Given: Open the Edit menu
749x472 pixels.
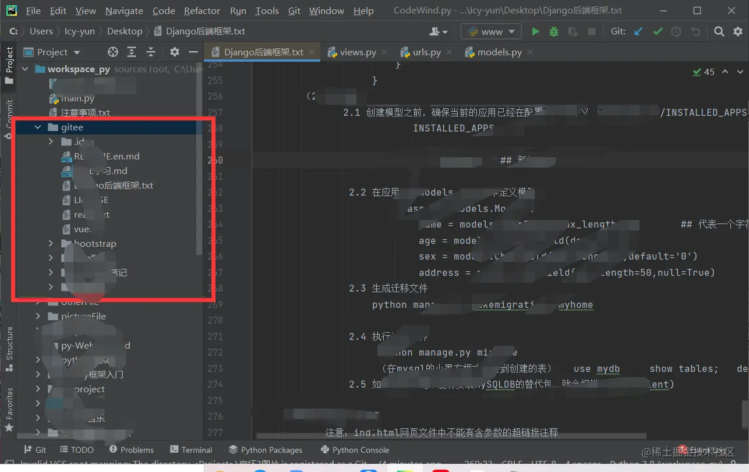Looking at the screenshot, I should (58, 10).
